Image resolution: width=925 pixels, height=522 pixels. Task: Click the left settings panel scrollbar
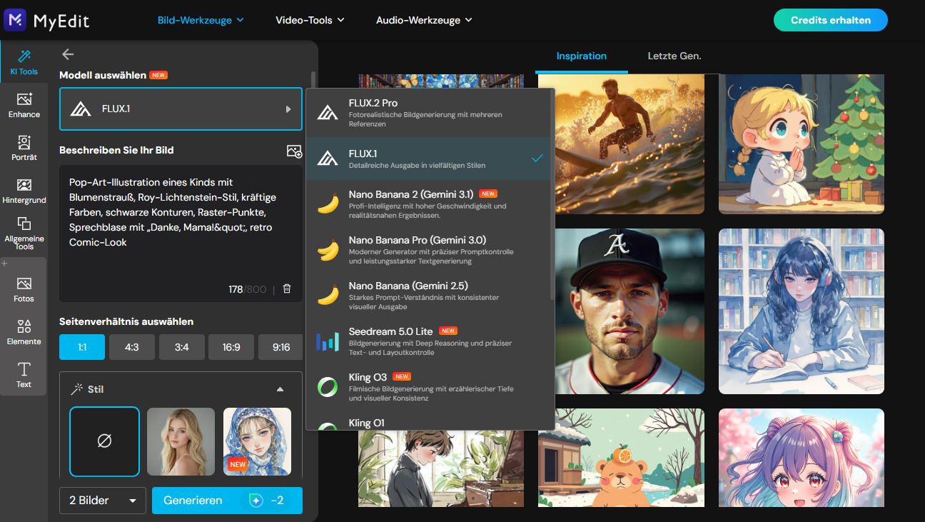(313, 79)
